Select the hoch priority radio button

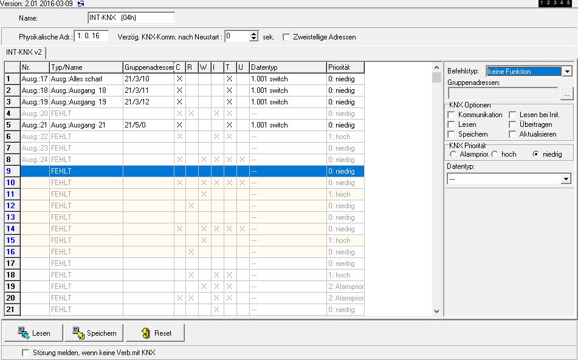495,154
